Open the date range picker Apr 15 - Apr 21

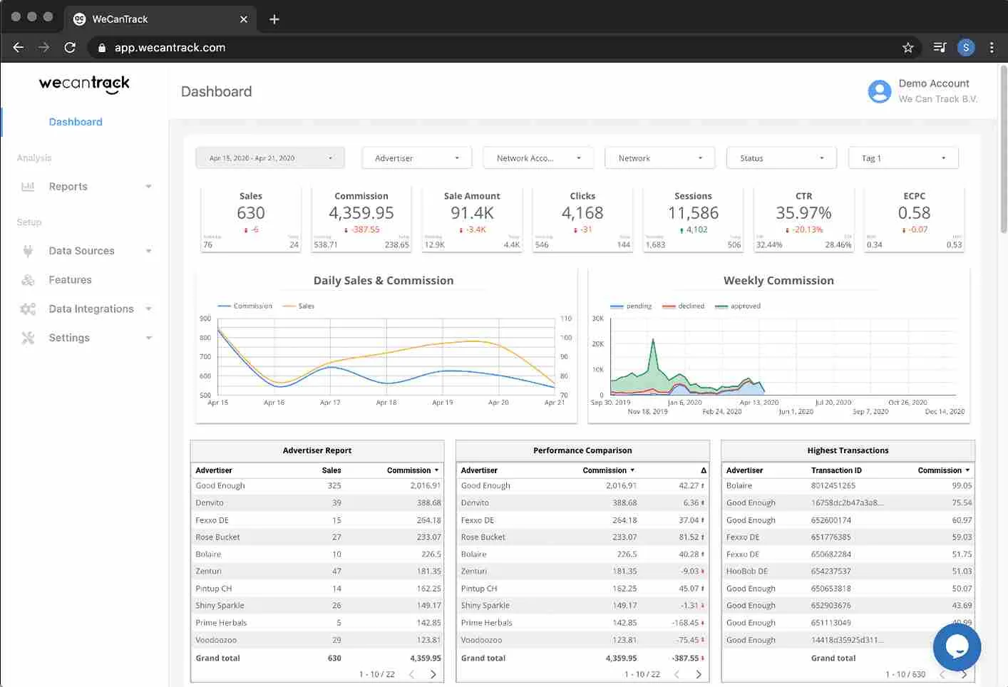click(269, 157)
